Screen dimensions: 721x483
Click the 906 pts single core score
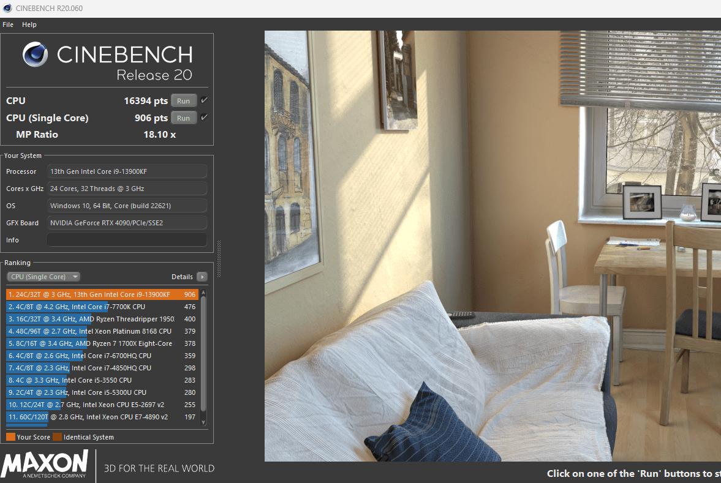click(151, 118)
